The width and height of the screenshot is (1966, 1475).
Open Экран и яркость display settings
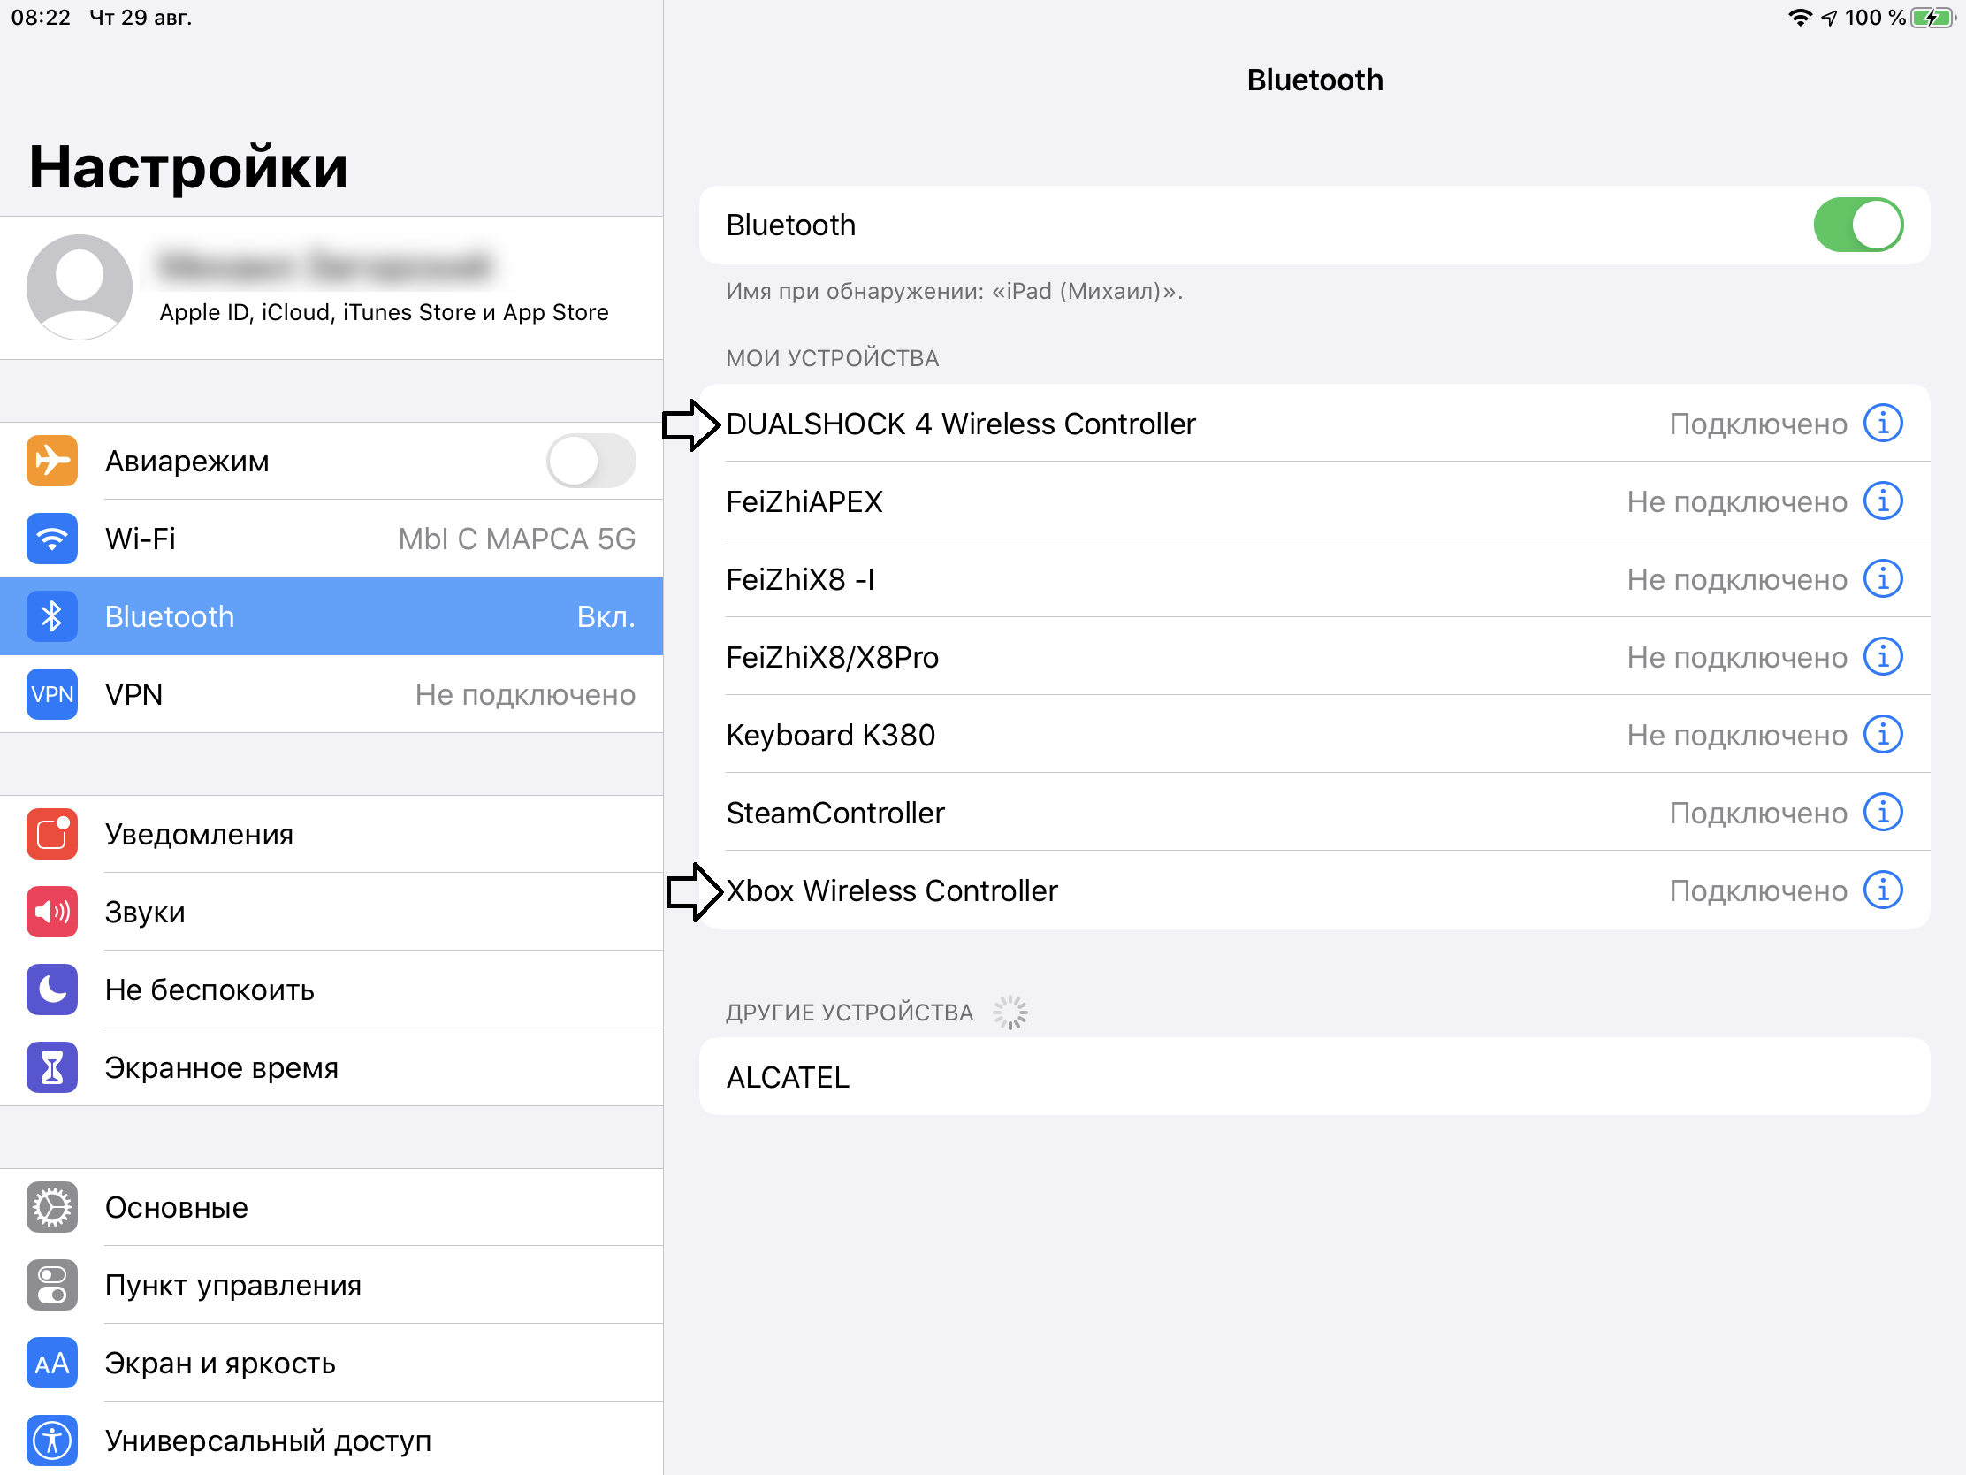tap(331, 1363)
